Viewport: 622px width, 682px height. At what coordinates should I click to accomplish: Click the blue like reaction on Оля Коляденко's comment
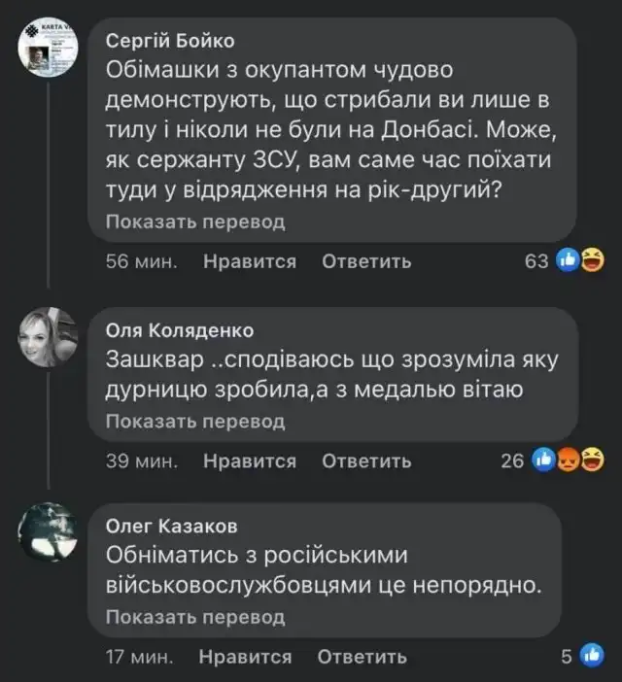pyautogui.click(x=544, y=461)
